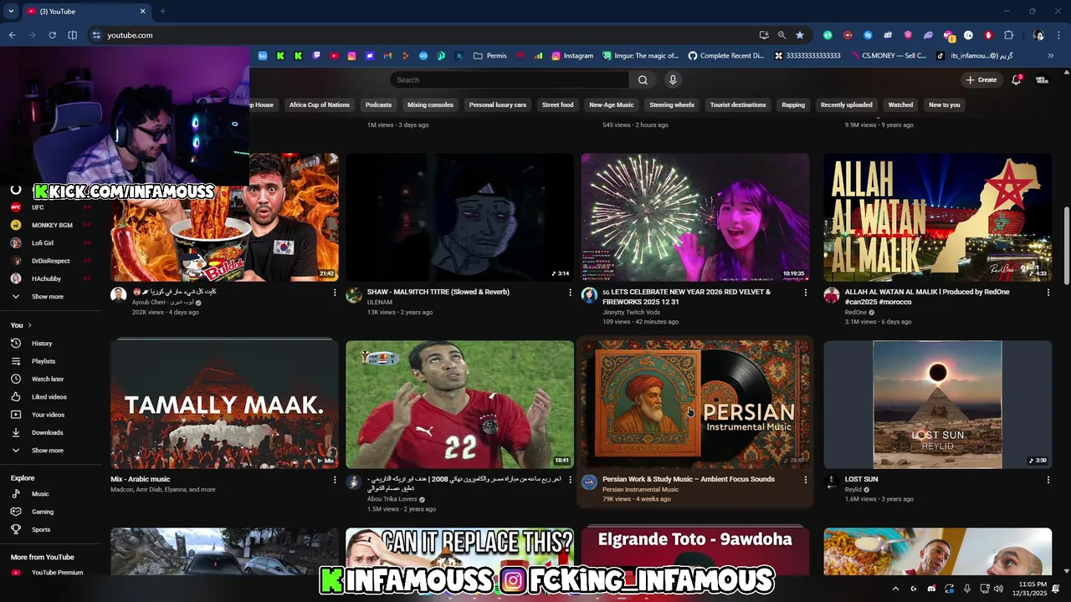Open the Twitch icon bookmark
Image resolution: width=1071 pixels, height=602 pixels.
point(316,56)
